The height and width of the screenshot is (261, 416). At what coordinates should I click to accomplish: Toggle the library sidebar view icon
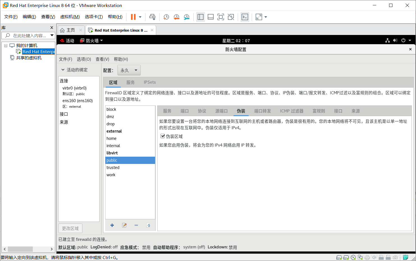tap(200, 17)
